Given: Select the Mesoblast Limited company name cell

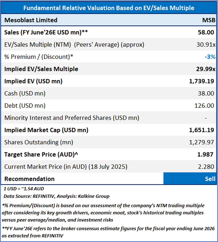Looking at the screenshot, I should pos(31,20).
